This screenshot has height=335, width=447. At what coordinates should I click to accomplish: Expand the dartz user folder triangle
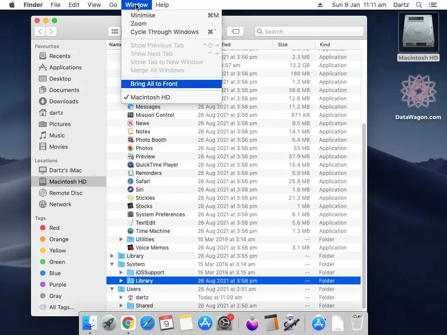(x=121, y=297)
